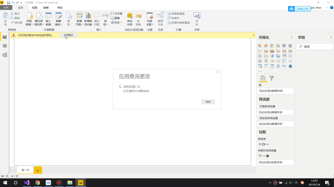Click the Values (值) add data fields well
The image size is (334, 187).
pyautogui.click(x=275, y=91)
